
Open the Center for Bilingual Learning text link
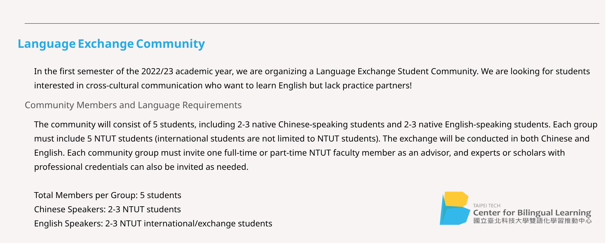click(x=532, y=213)
